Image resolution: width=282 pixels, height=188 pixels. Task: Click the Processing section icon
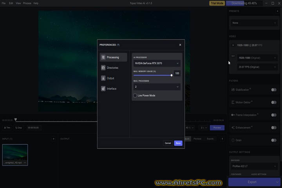(x=103, y=57)
